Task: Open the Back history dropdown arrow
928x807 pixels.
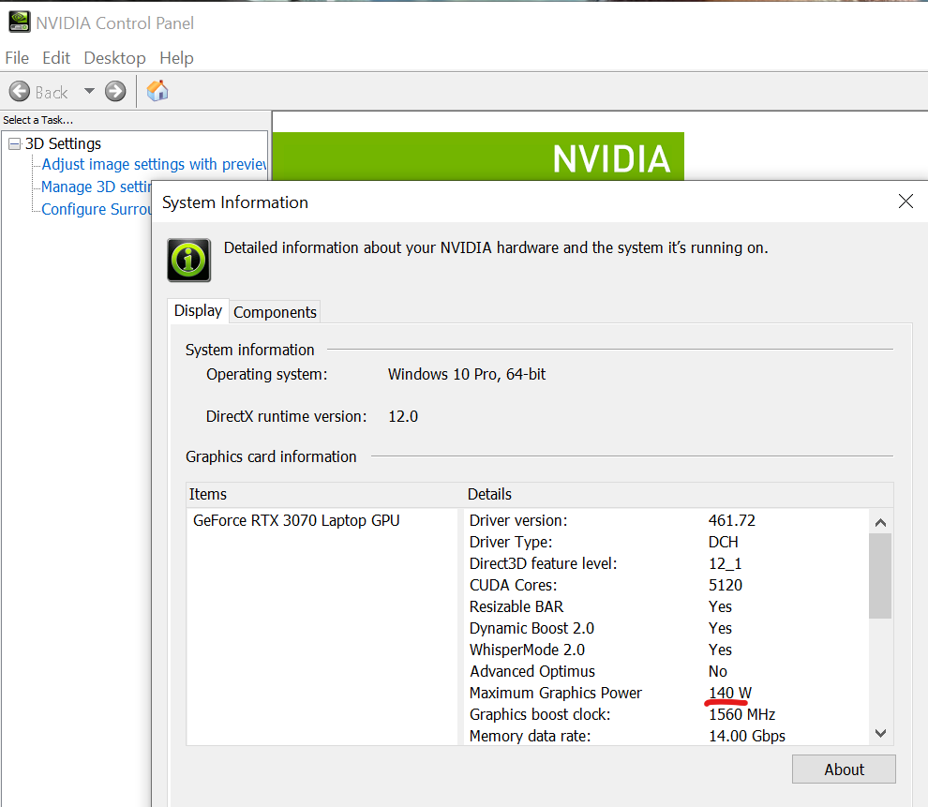Action: point(89,91)
